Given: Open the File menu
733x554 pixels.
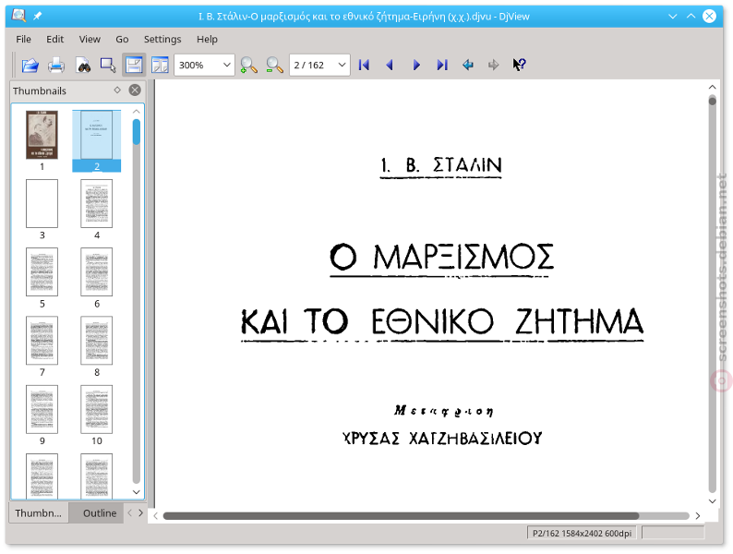Looking at the screenshot, I should click(23, 40).
